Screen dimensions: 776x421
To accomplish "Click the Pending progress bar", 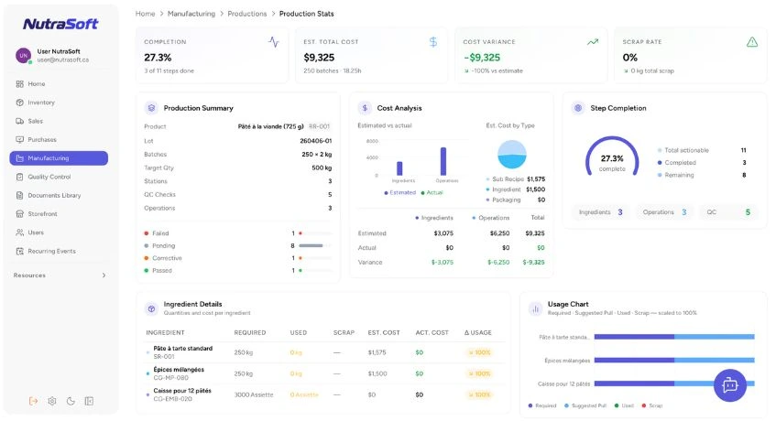I will click(315, 245).
